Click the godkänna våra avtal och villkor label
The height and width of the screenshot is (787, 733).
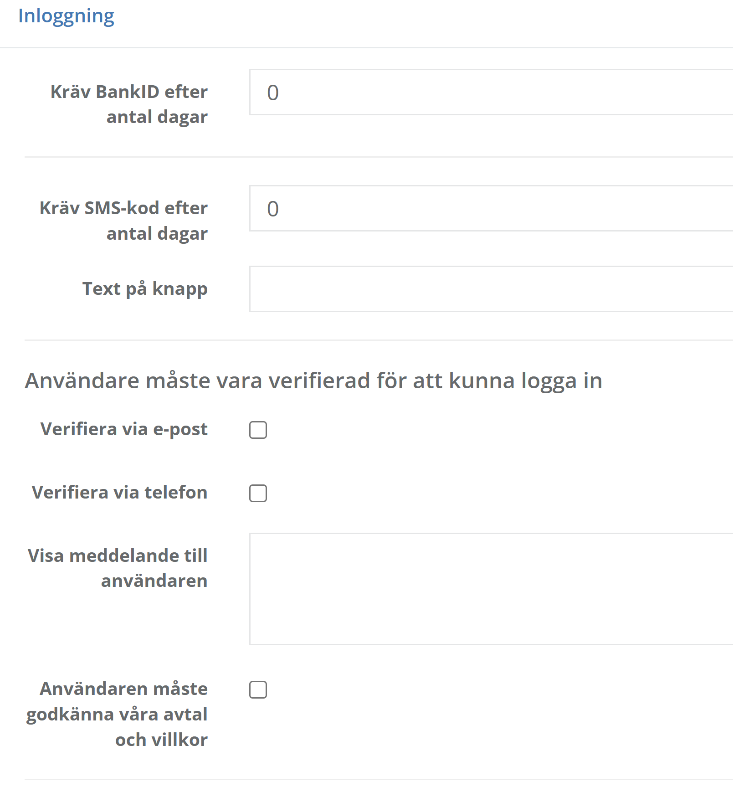117,714
